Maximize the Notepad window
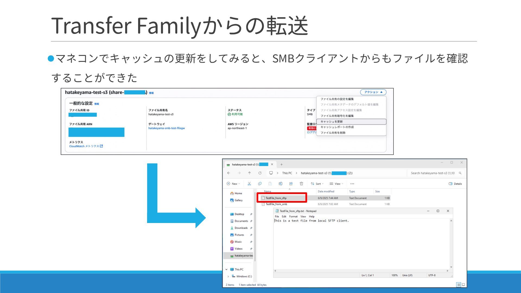The image size is (521, 293). [438, 211]
